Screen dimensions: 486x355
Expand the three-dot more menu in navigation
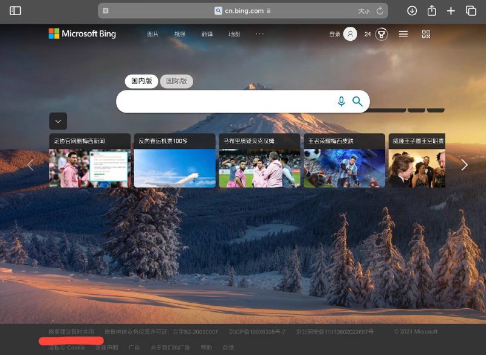point(259,34)
